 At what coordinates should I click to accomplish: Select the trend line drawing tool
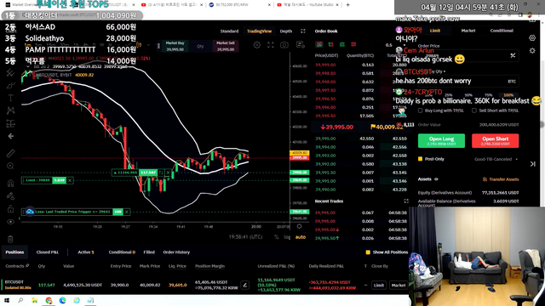coord(10,72)
